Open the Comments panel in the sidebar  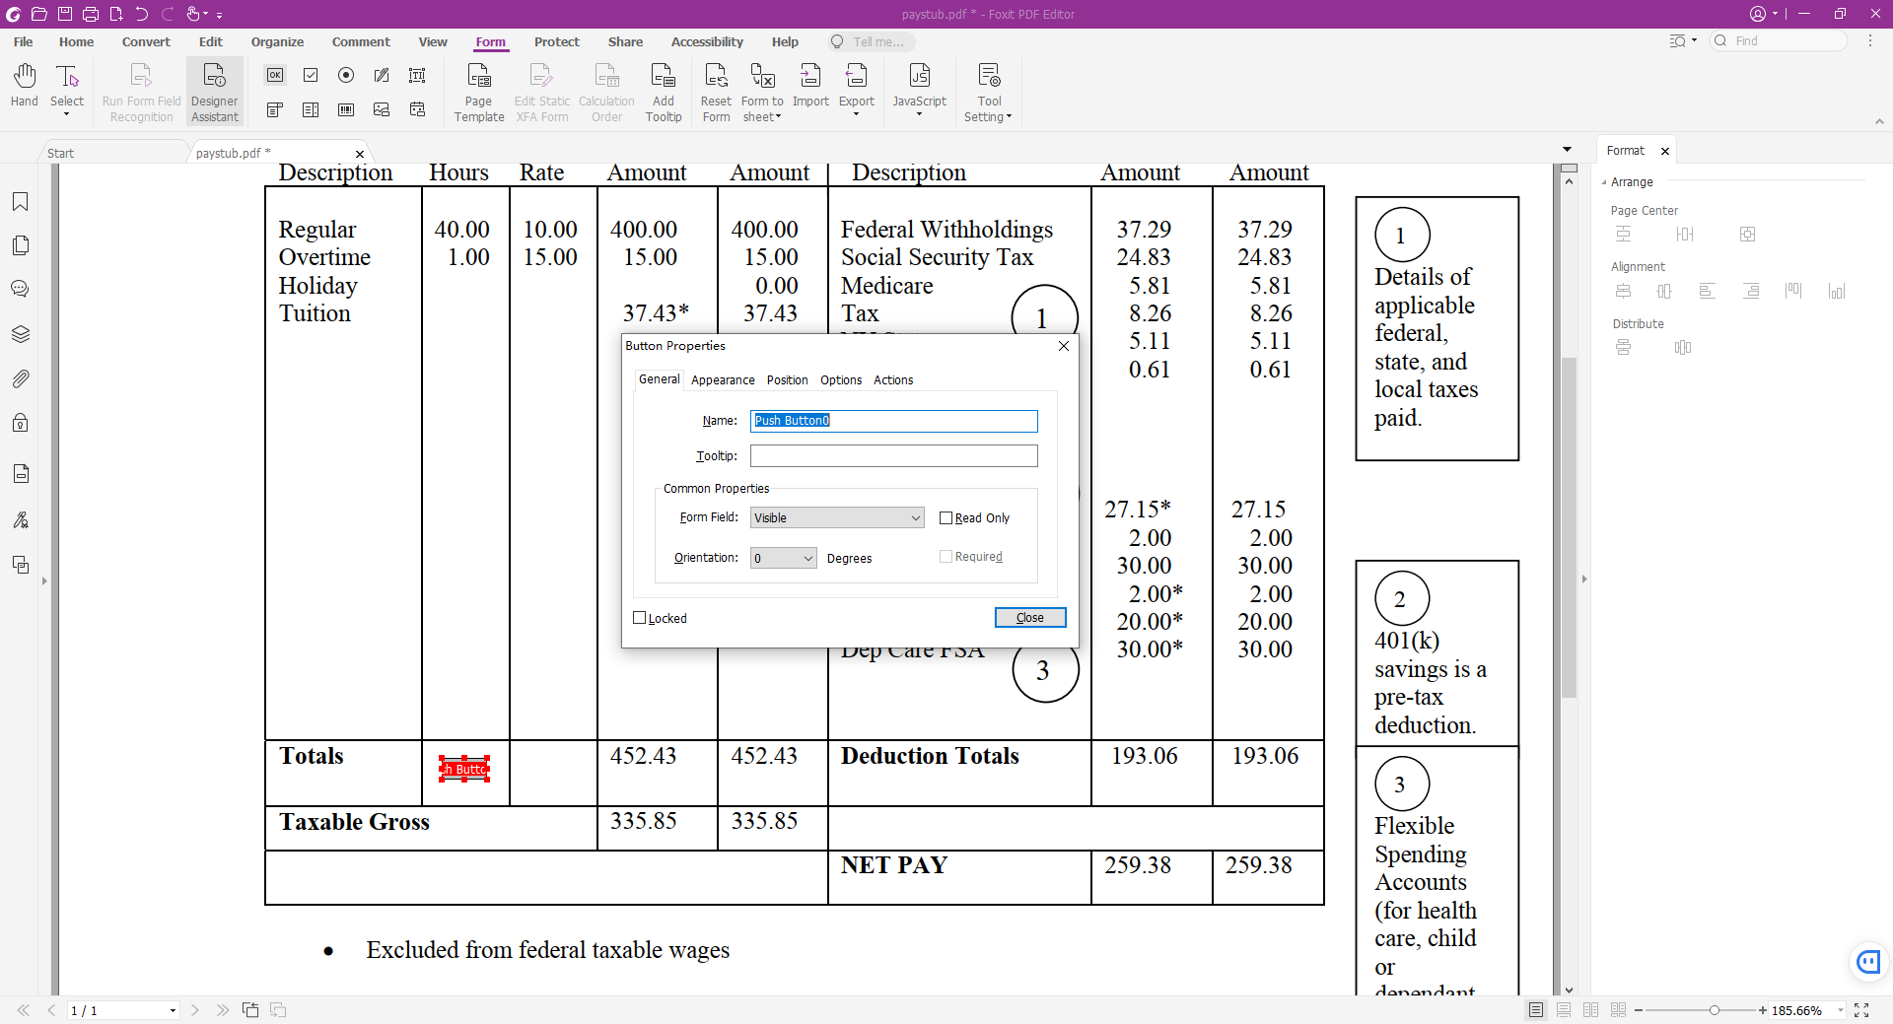20,289
